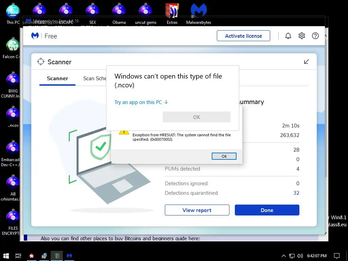Click the Scanner crosshair icon
This screenshot has width=348, height=261.
point(41,62)
